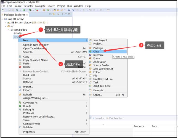Select the hello package in the tree

pos(18,33)
